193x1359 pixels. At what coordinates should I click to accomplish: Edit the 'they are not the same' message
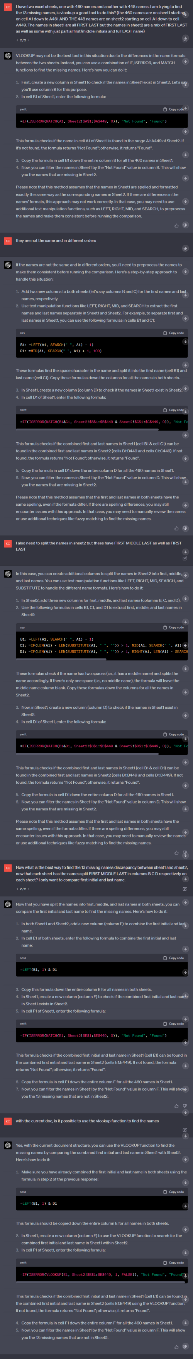185,249
